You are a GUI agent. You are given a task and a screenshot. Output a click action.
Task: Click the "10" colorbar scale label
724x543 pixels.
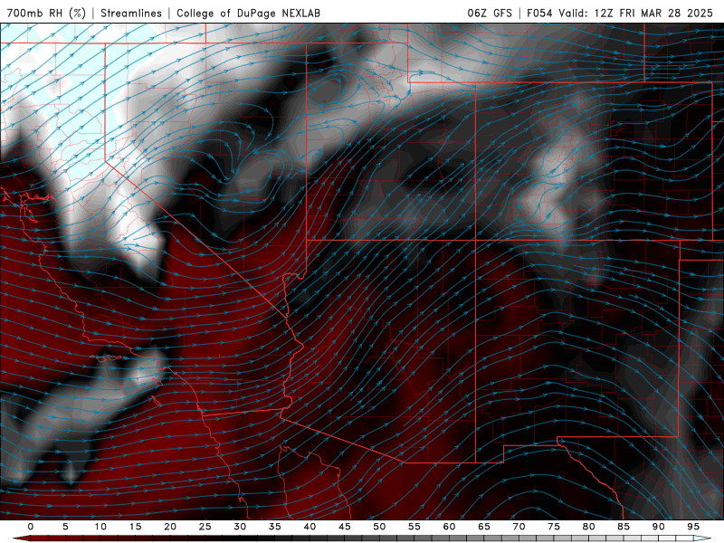pyautogui.click(x=100, y=527)
